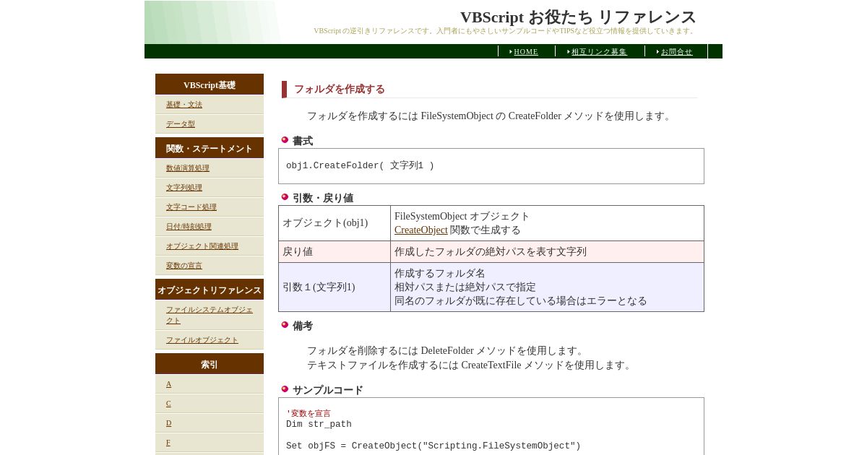Click the 索引 sidebar header
The height and width of the screenshot is (455, 867).
coord(210,364)
